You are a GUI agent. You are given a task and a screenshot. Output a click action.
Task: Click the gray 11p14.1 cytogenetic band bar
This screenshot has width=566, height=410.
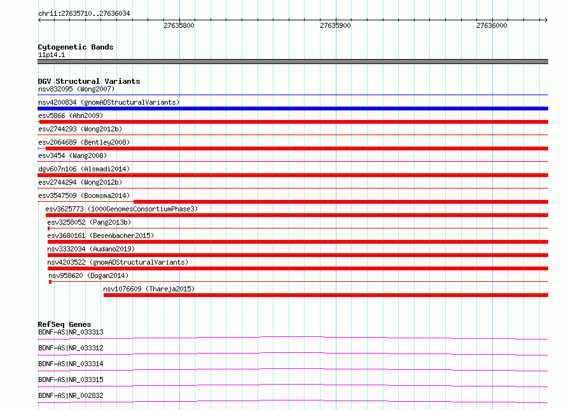293,62
